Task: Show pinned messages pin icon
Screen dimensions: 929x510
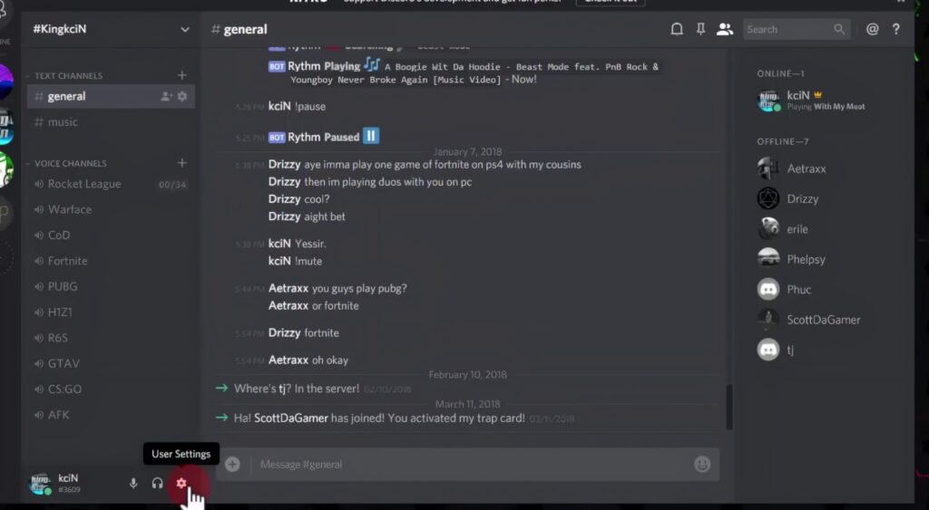Action: (700, 29)
